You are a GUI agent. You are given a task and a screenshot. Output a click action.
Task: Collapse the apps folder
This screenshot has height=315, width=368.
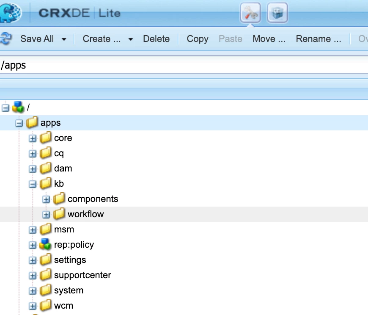tap(19, 123)
